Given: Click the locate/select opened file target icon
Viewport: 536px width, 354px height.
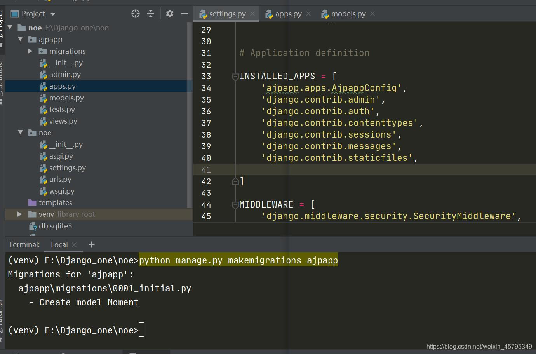Looking at the screenshot, I should click(x=136, y=14).
